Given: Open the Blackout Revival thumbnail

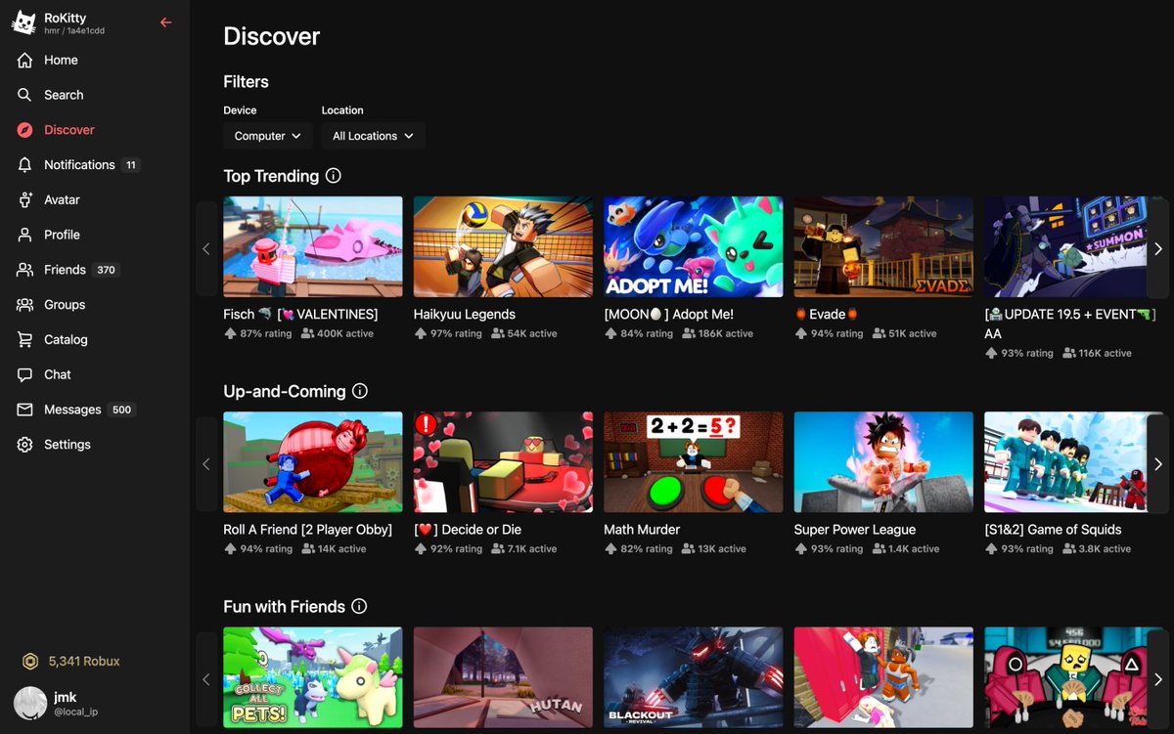Looking at the screenshot, I should (x=693, y=677).
